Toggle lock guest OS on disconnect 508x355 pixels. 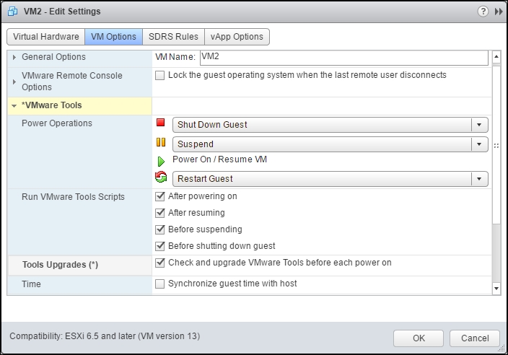(159, 76)
